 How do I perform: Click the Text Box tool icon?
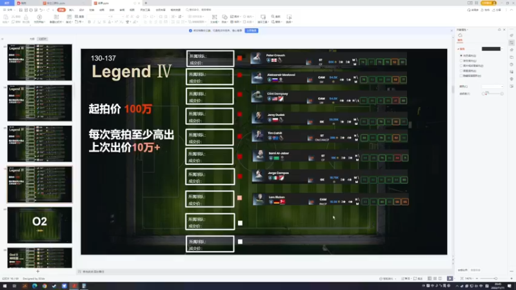pyautogui.click(x=214, y=17)
